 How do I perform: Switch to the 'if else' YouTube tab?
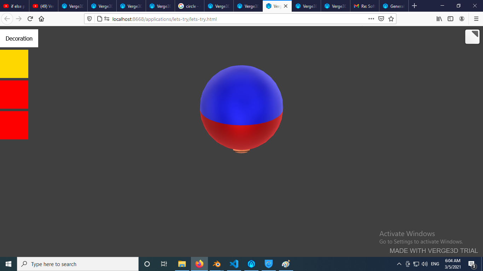(x=14, y=6)
